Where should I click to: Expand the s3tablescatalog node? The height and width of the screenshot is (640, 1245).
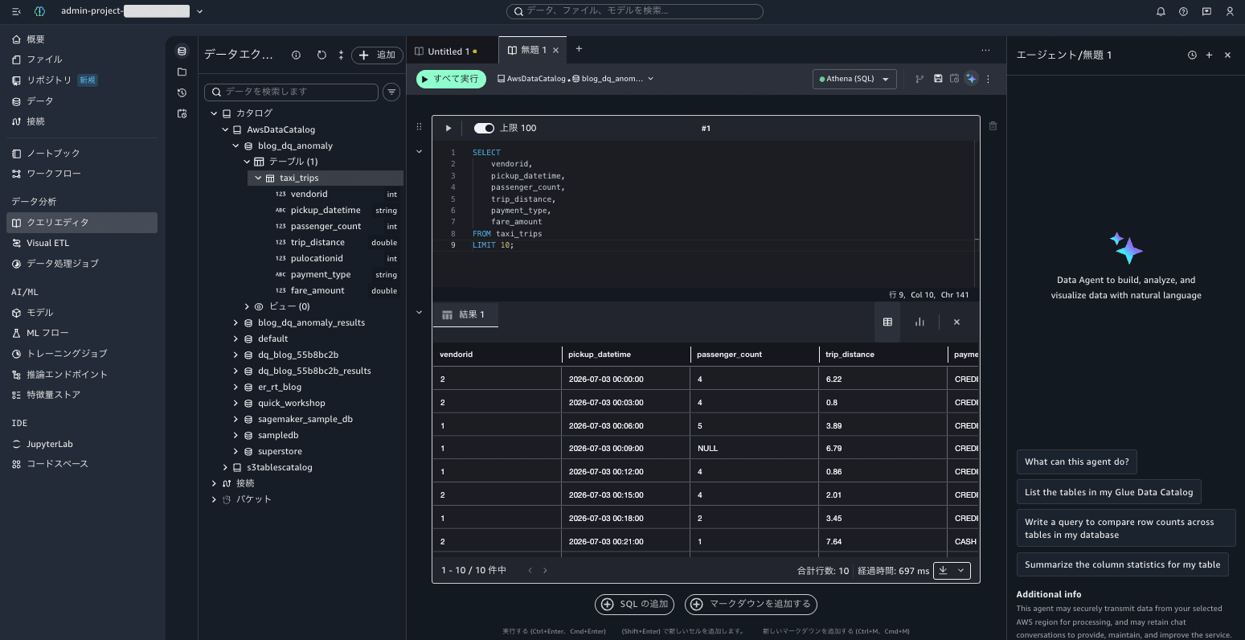(225, 467)
